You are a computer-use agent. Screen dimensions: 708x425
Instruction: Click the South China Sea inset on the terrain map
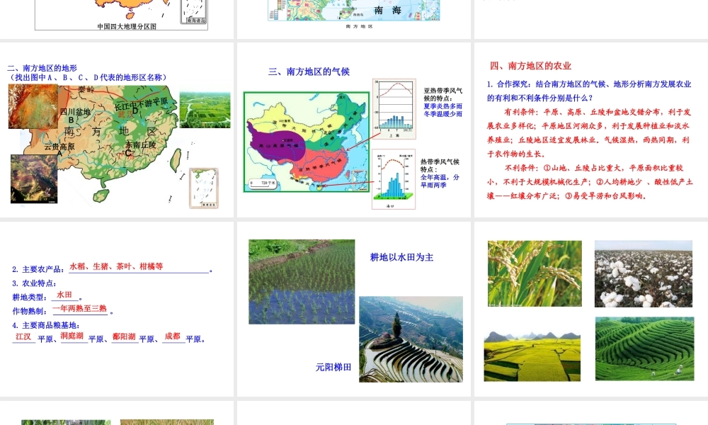coord(204,188)
